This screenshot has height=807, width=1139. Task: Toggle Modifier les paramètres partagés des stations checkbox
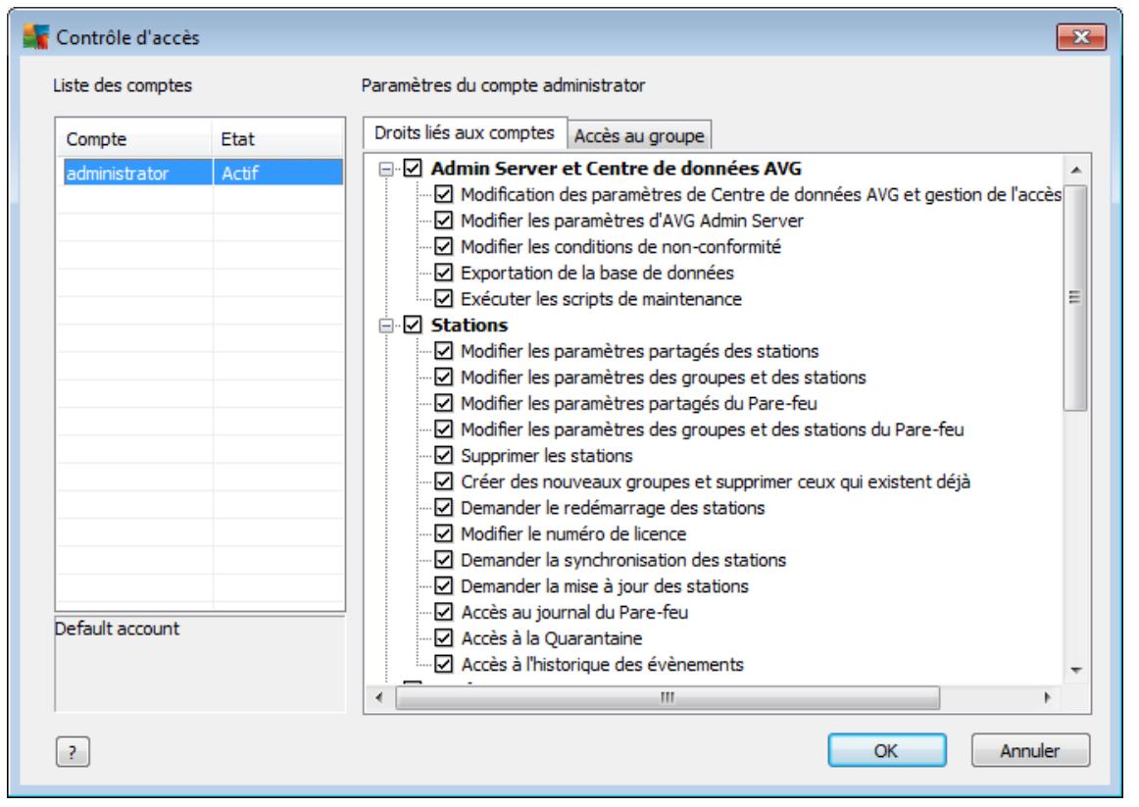point(444,352)
